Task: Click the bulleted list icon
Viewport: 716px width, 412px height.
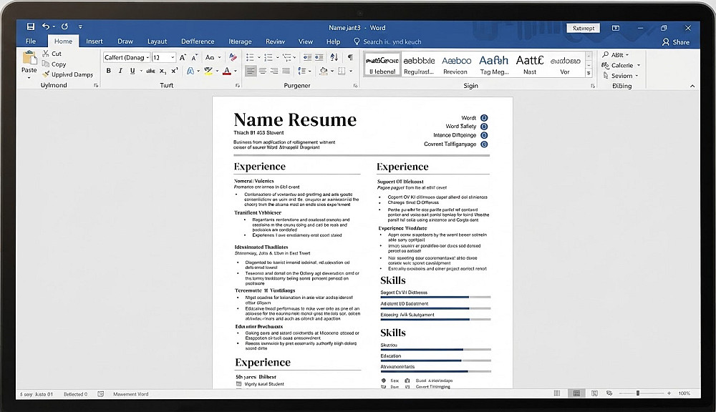Action: click(x=250, y=57)
